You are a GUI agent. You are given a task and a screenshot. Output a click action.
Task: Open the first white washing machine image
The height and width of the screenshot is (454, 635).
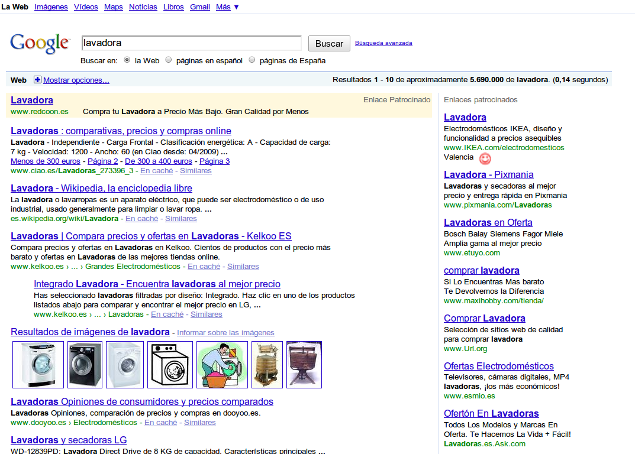38,365
